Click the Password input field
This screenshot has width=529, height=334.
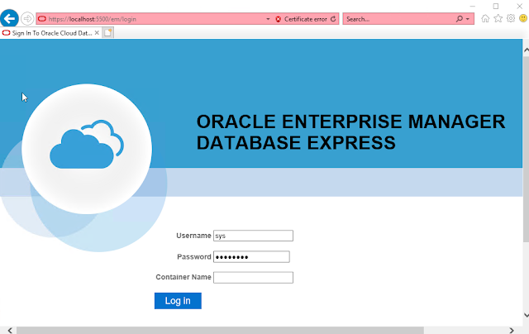[x=251, y=257]
